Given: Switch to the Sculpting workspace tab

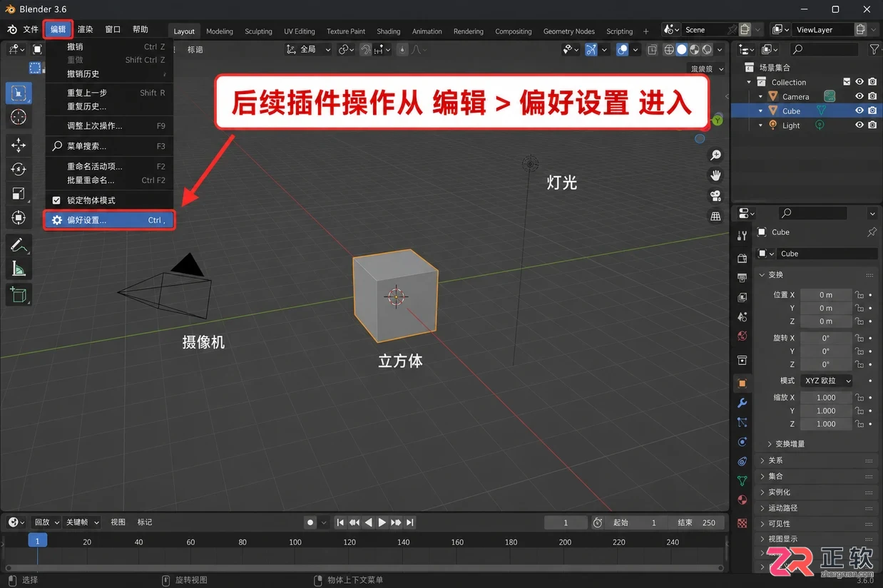Looking at the screenshot, I should (258, 31).
